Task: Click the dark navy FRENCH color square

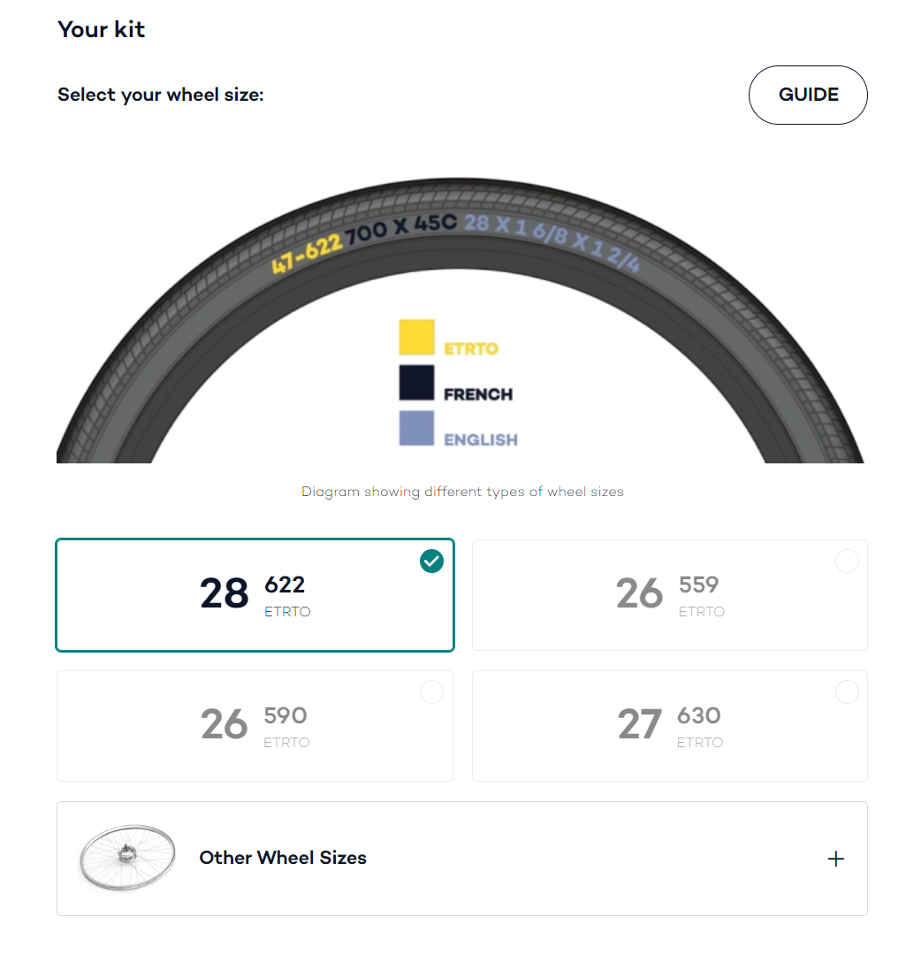Action: click(x=416, y=383)
